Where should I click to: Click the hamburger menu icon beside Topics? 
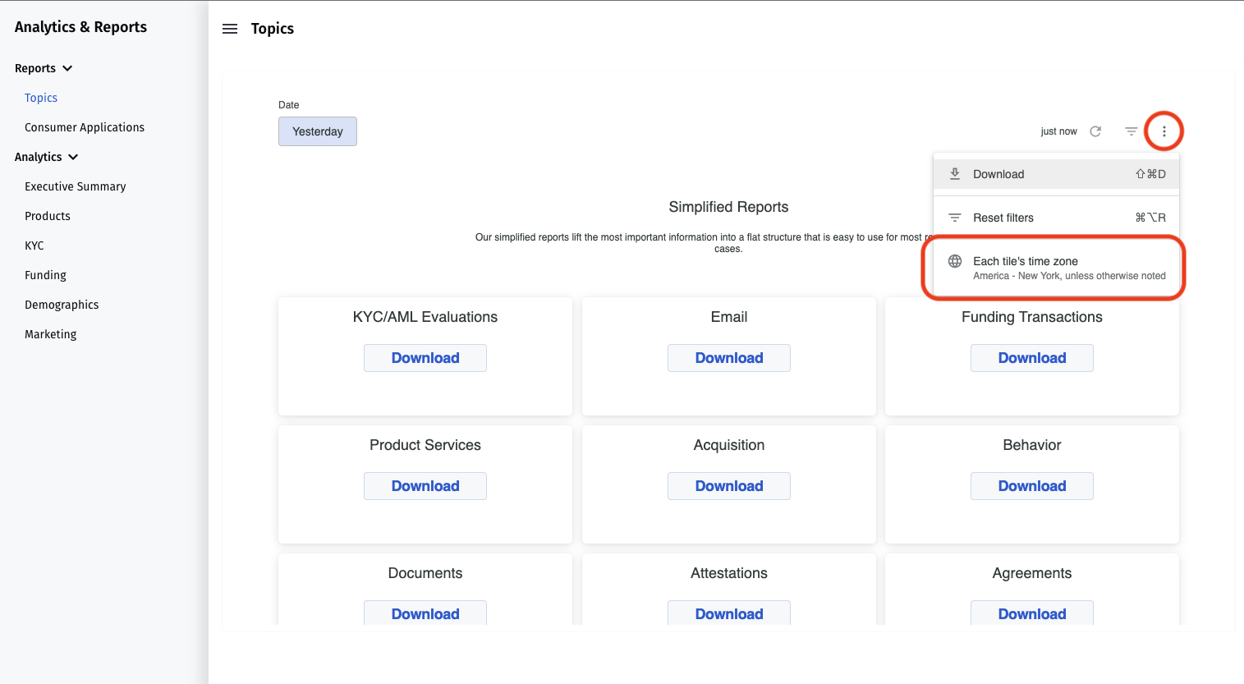point(230,29)
